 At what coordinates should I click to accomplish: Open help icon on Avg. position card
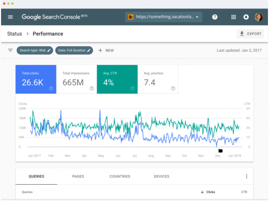[x=173, y=88]
